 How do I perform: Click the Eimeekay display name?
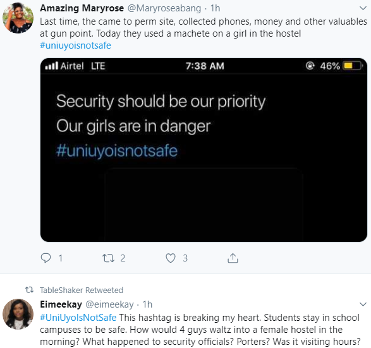tap(61, 304)
